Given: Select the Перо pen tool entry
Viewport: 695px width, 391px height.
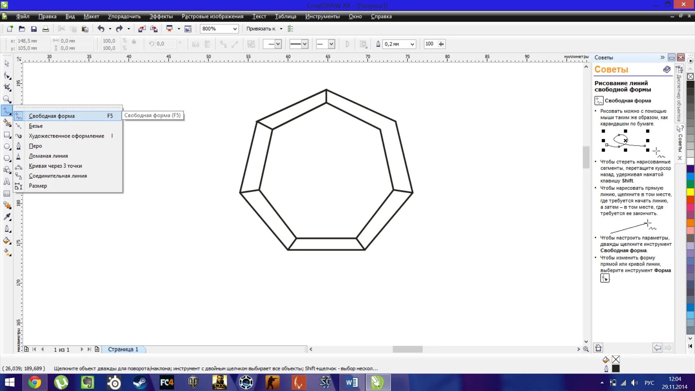Looking at the screenshot, I should pos(35,146).
